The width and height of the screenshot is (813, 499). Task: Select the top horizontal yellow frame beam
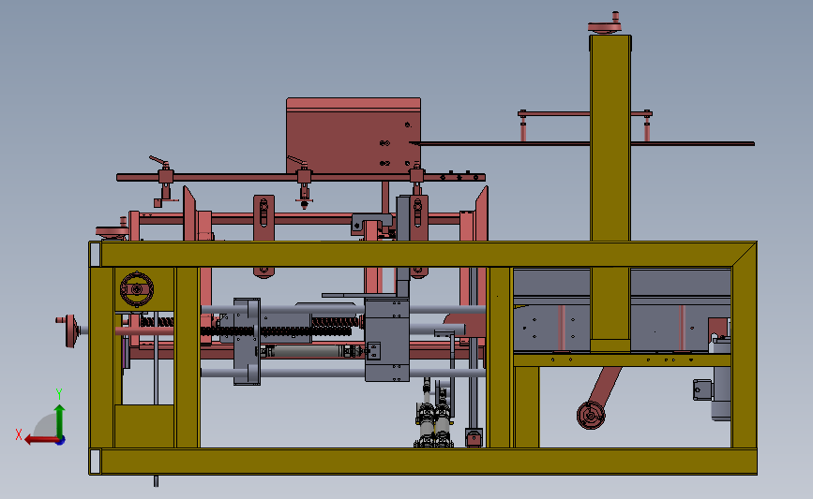coord(423,254)
